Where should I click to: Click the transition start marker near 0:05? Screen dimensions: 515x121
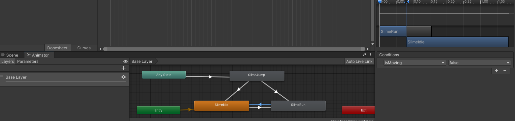(x=406, y=2)
